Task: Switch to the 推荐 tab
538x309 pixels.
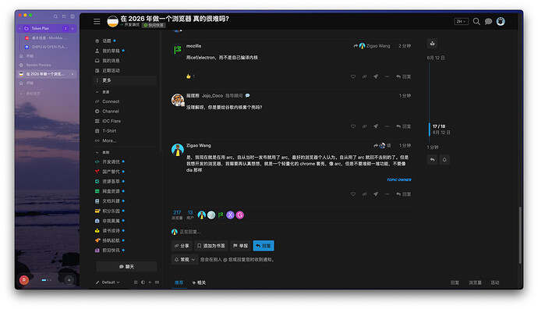Action: point(179,282)
